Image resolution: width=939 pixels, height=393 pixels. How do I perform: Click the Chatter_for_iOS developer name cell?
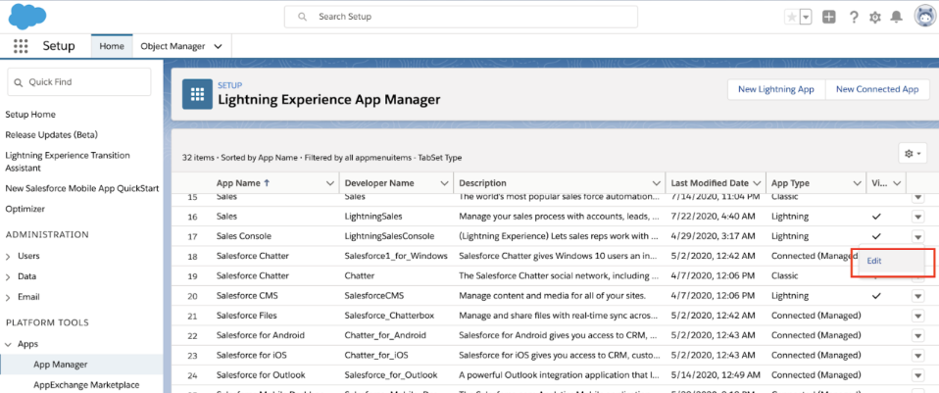[x=376, y=355]
